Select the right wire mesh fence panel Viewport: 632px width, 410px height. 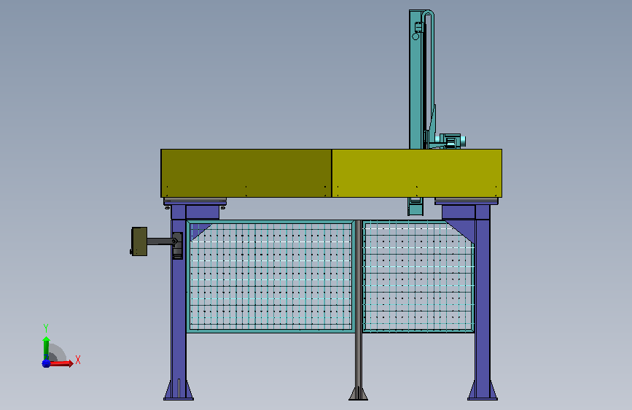418,276
